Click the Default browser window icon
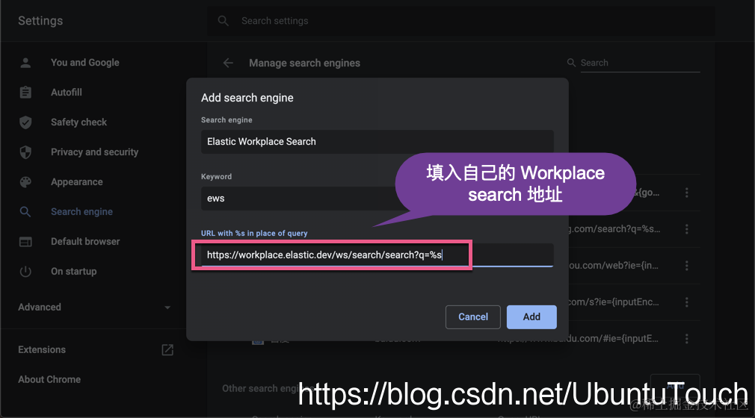This screenshot has width=755, height=418. pos(25,241)
